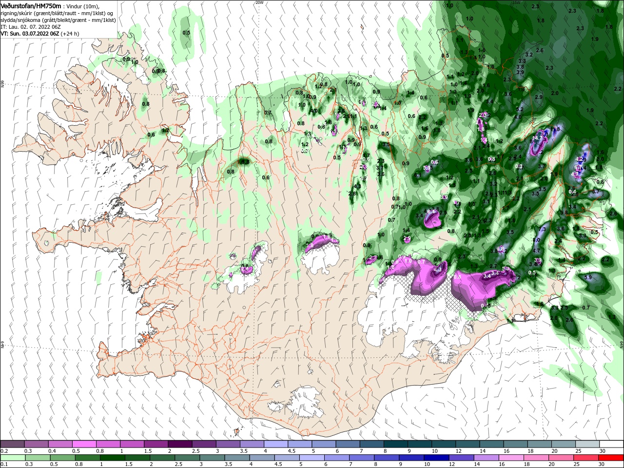Click the 0.5 swatch in the rain legend row
The height and width of the screenshot is (468, 624).
[62, 458]
